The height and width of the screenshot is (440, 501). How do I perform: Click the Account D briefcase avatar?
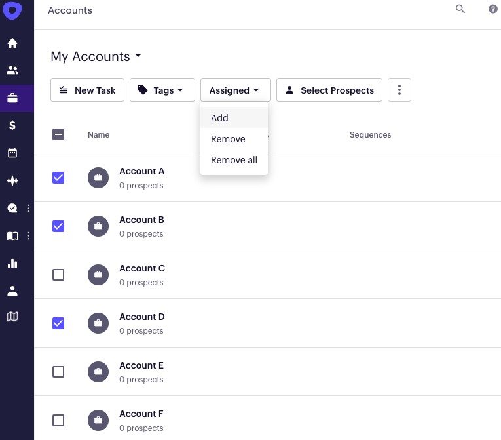pos(98,323)
